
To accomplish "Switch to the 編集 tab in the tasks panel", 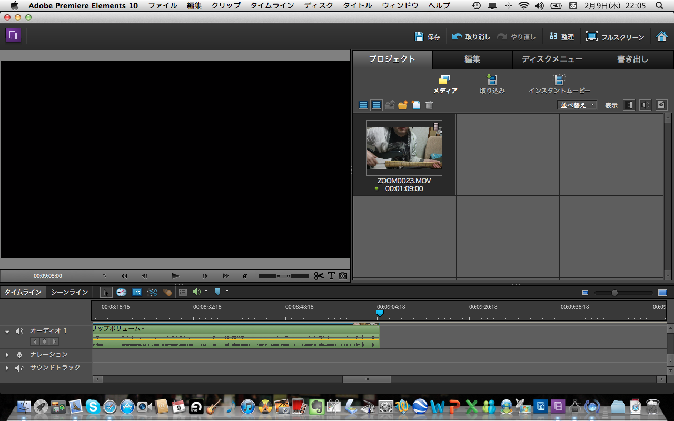I will click(472, 59).
